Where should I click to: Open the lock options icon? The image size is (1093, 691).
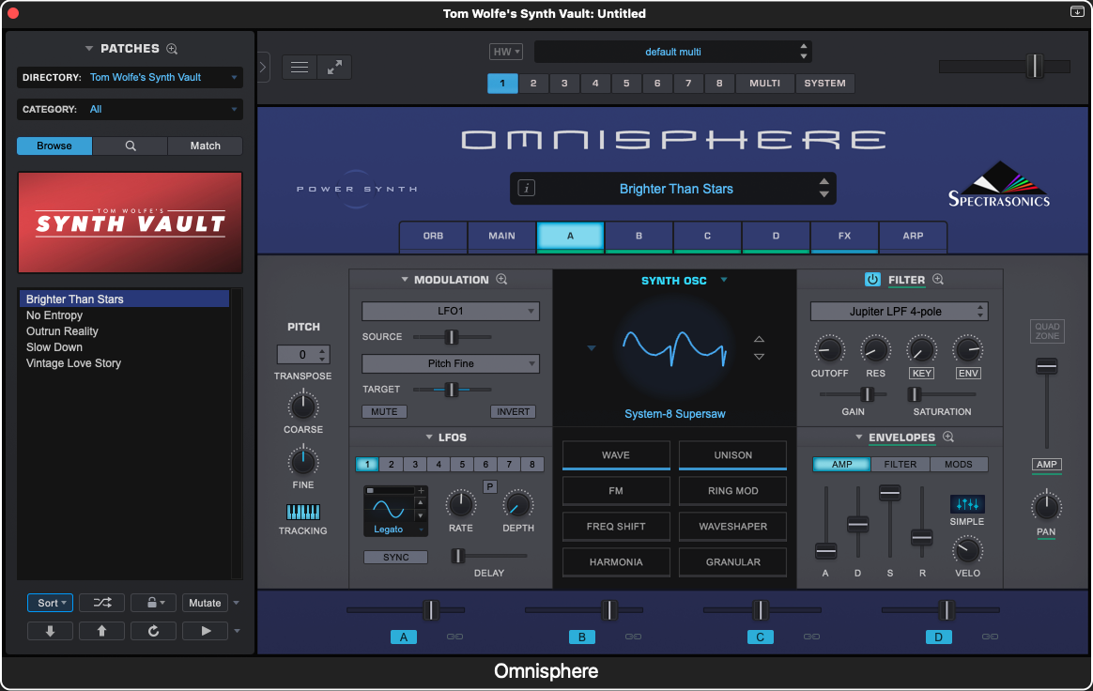153,603
